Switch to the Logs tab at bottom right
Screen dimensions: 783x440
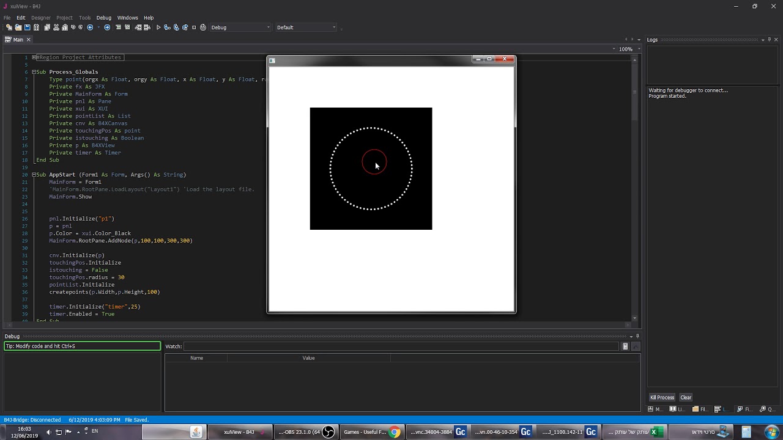(x=722, y=409)
